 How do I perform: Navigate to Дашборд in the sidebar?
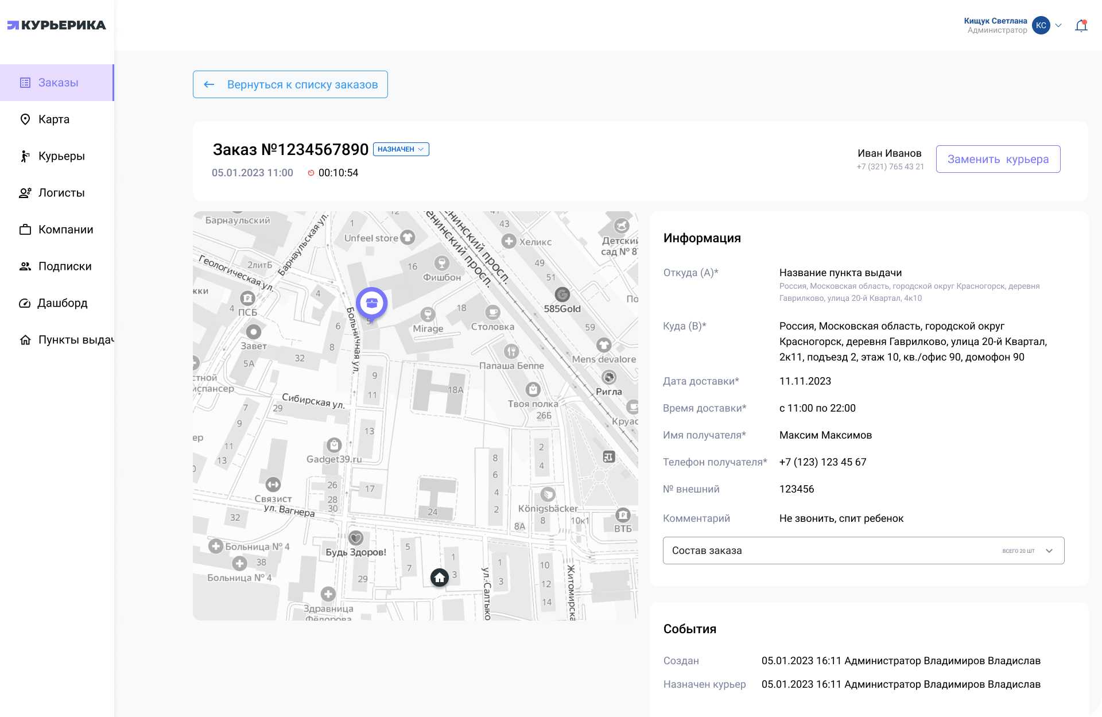click(x=62, y=303)
